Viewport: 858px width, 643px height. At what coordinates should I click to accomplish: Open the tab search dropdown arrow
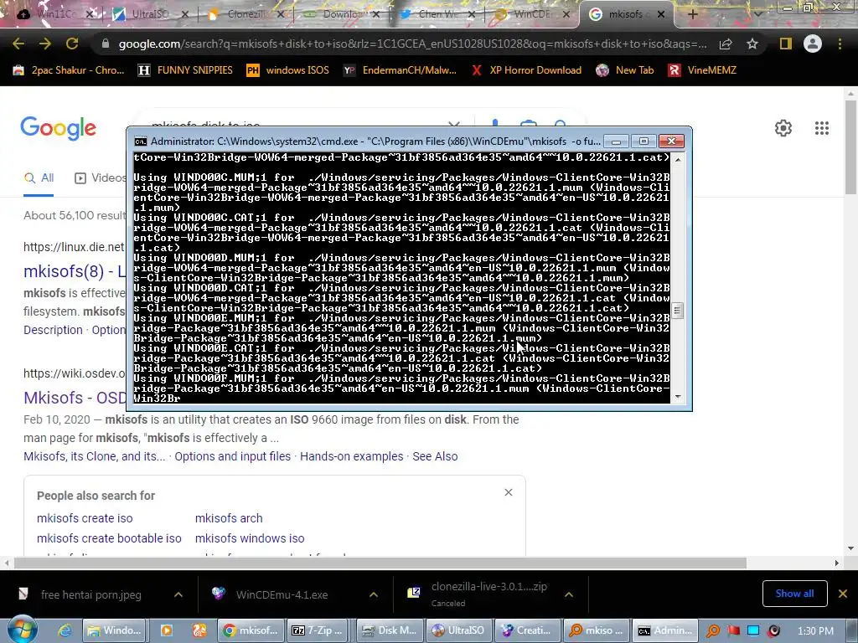[757, 15]
